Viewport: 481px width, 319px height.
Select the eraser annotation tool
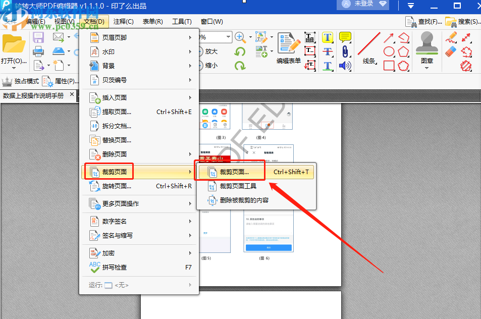pyautogui.click(x=450, y=50)
